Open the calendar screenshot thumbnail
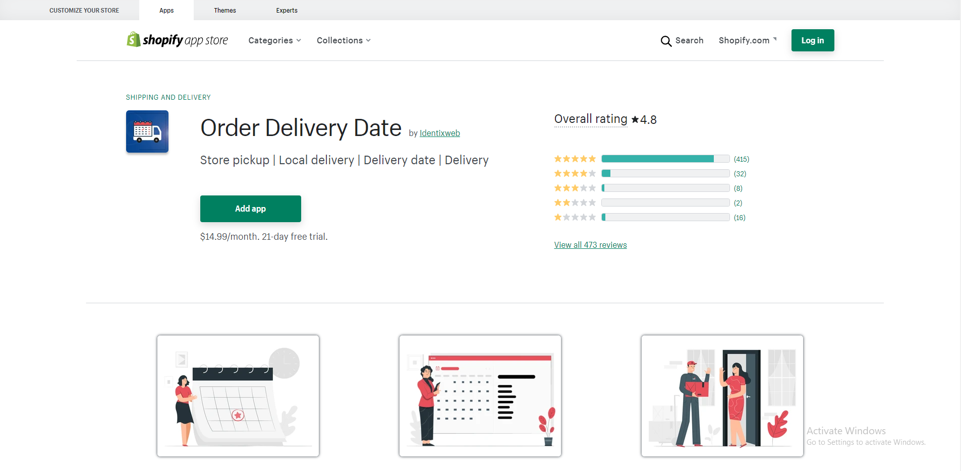Image resolution: width=961 pixels, height=471 pixels. click(x=238, y=396)
